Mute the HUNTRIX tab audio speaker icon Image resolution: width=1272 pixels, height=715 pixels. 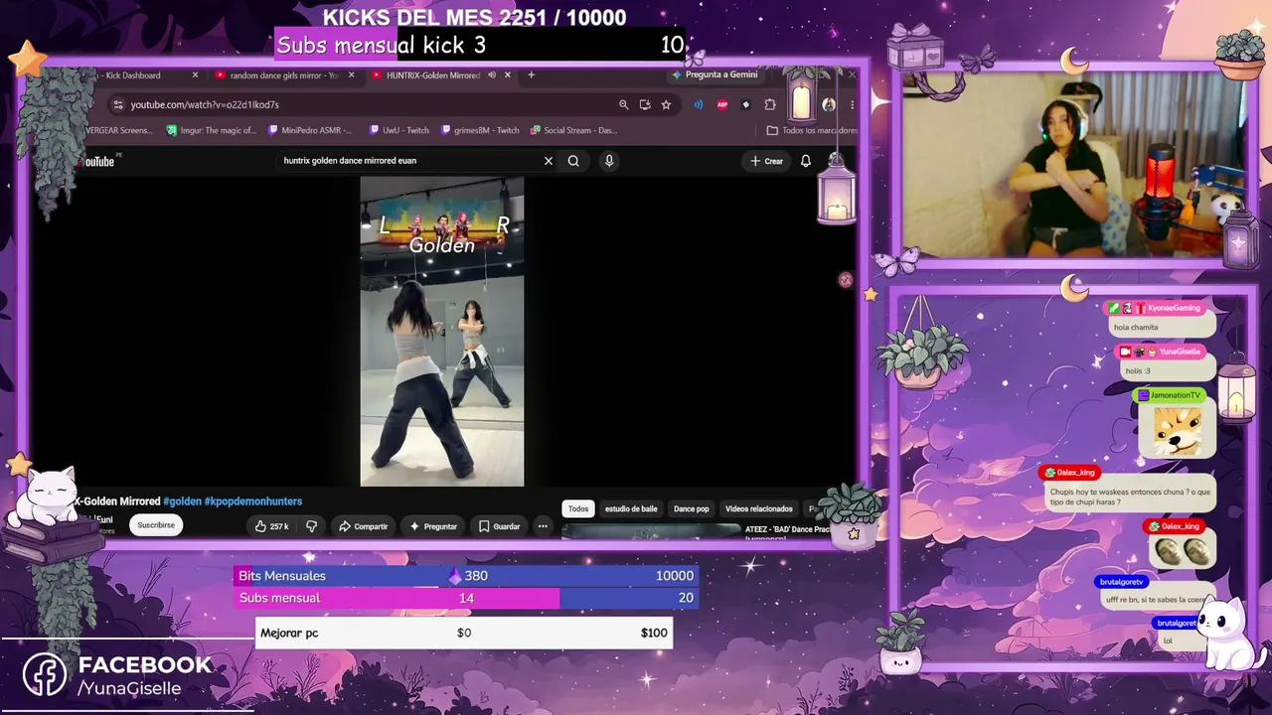coord(492,75)
